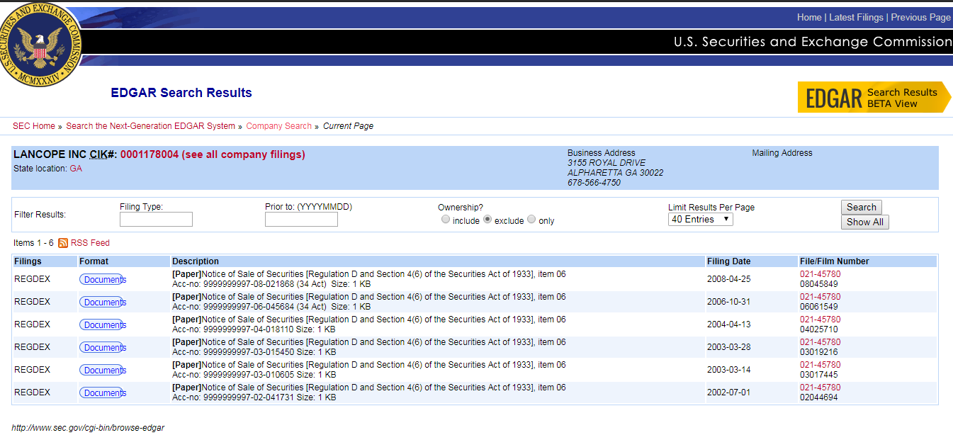Open Latest Filings in top navigation
953x435 pixels.
[x=856, y=17]
